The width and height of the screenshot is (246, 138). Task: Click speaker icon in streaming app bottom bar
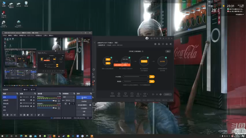tap(145, 94)
